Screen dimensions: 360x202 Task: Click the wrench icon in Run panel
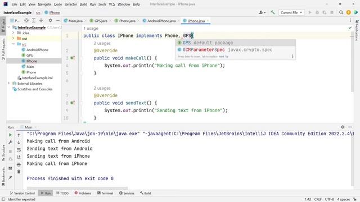[x=10, y=142]
